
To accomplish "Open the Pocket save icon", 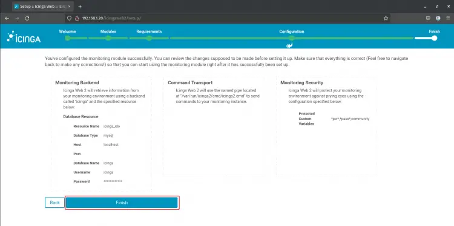I will 428,18.
